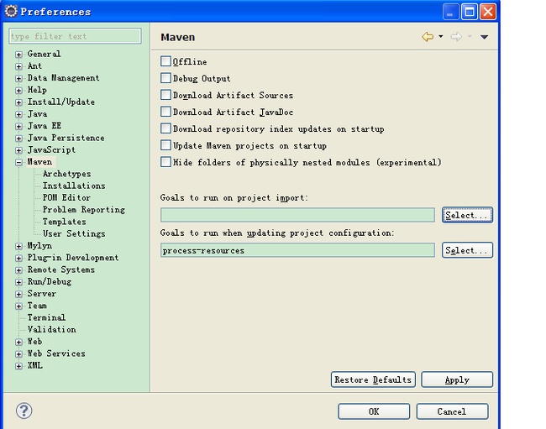
Task: Select the Run/Debug label
Action: (x=50, y=281)
